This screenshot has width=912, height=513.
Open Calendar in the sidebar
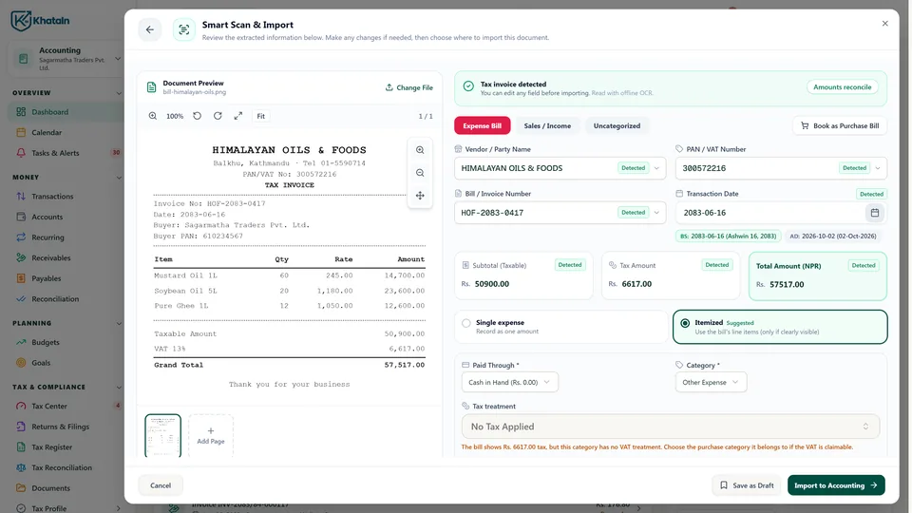(x=66, y=133)
